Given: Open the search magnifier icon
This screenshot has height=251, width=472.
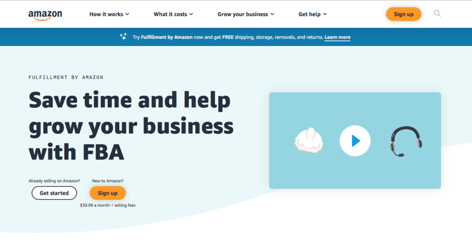Looking at the screenshot, I should point(437,13).
